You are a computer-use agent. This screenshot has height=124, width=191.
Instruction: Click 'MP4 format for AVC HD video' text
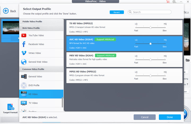(x=82, y=43)
